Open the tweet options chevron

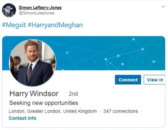tap(163, 7)
